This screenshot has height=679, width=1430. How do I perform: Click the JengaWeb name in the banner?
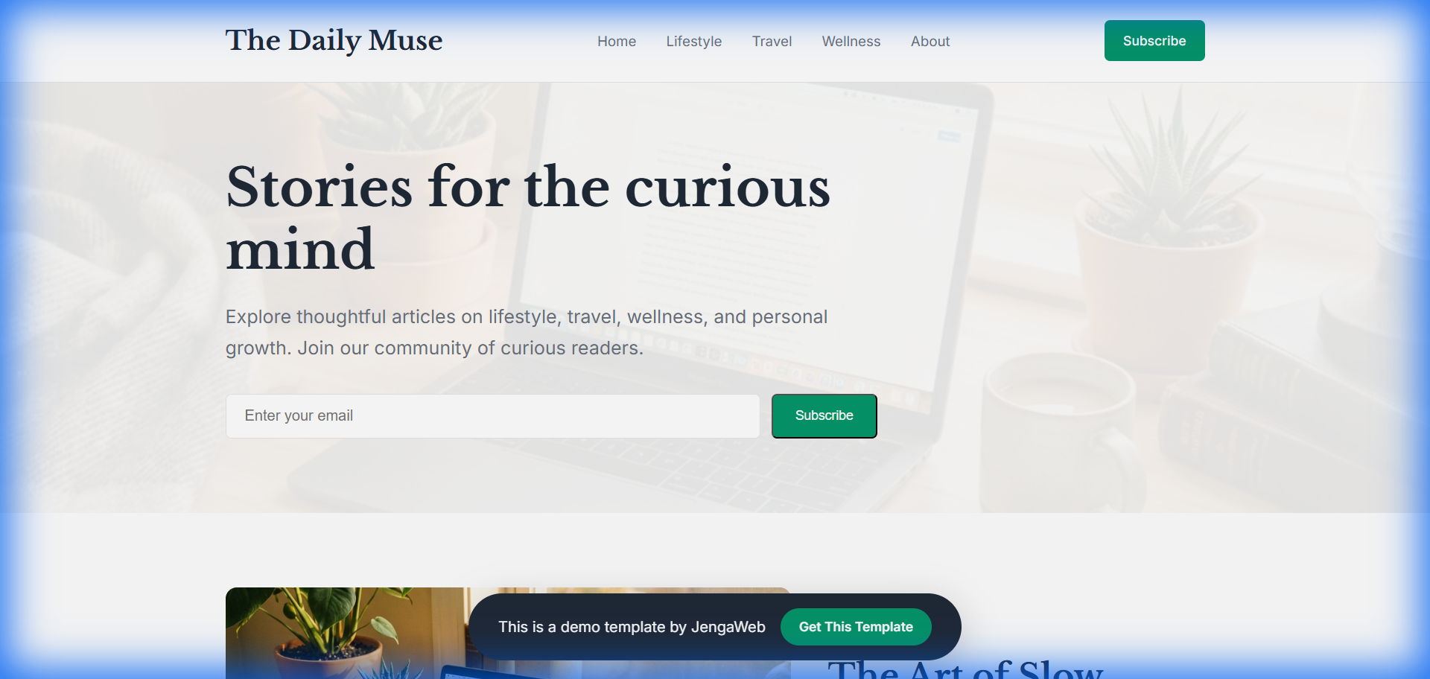(x=727, y=626)
